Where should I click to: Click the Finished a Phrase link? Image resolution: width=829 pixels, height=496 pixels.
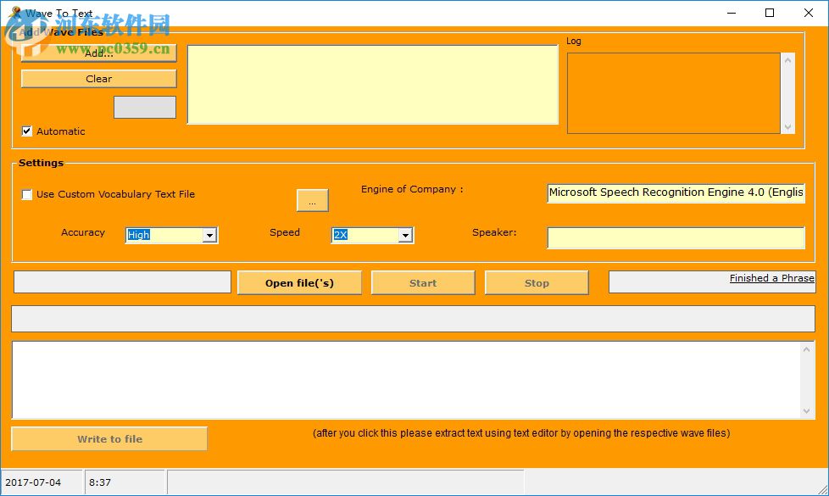tap(771, 278)
